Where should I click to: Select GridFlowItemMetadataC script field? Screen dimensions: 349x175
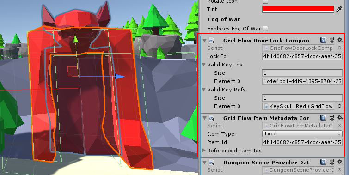click(298, 126)
